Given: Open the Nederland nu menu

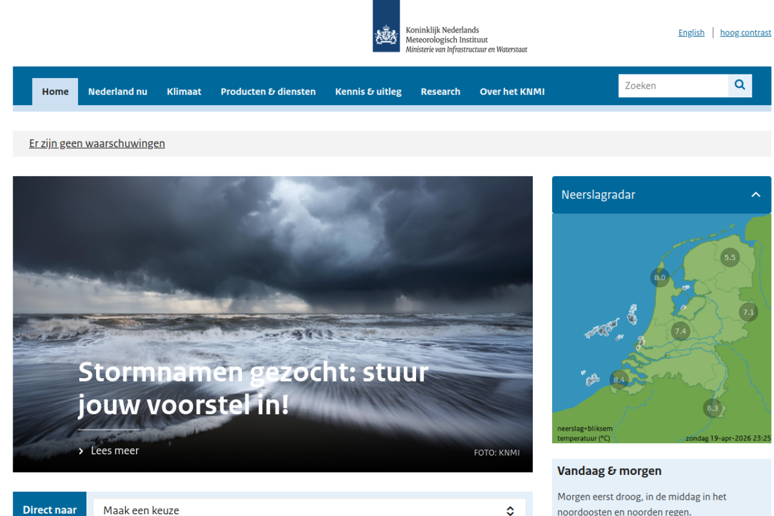Looking at the screenshot, I should coord(117,92).
